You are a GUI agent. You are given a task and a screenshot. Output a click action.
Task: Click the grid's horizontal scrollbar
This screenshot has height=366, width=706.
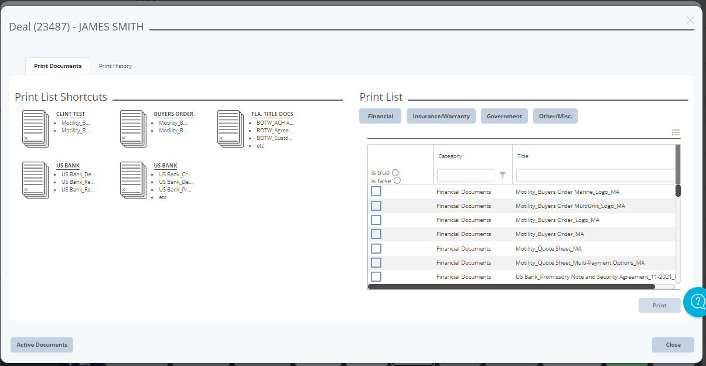click(511, 287)
